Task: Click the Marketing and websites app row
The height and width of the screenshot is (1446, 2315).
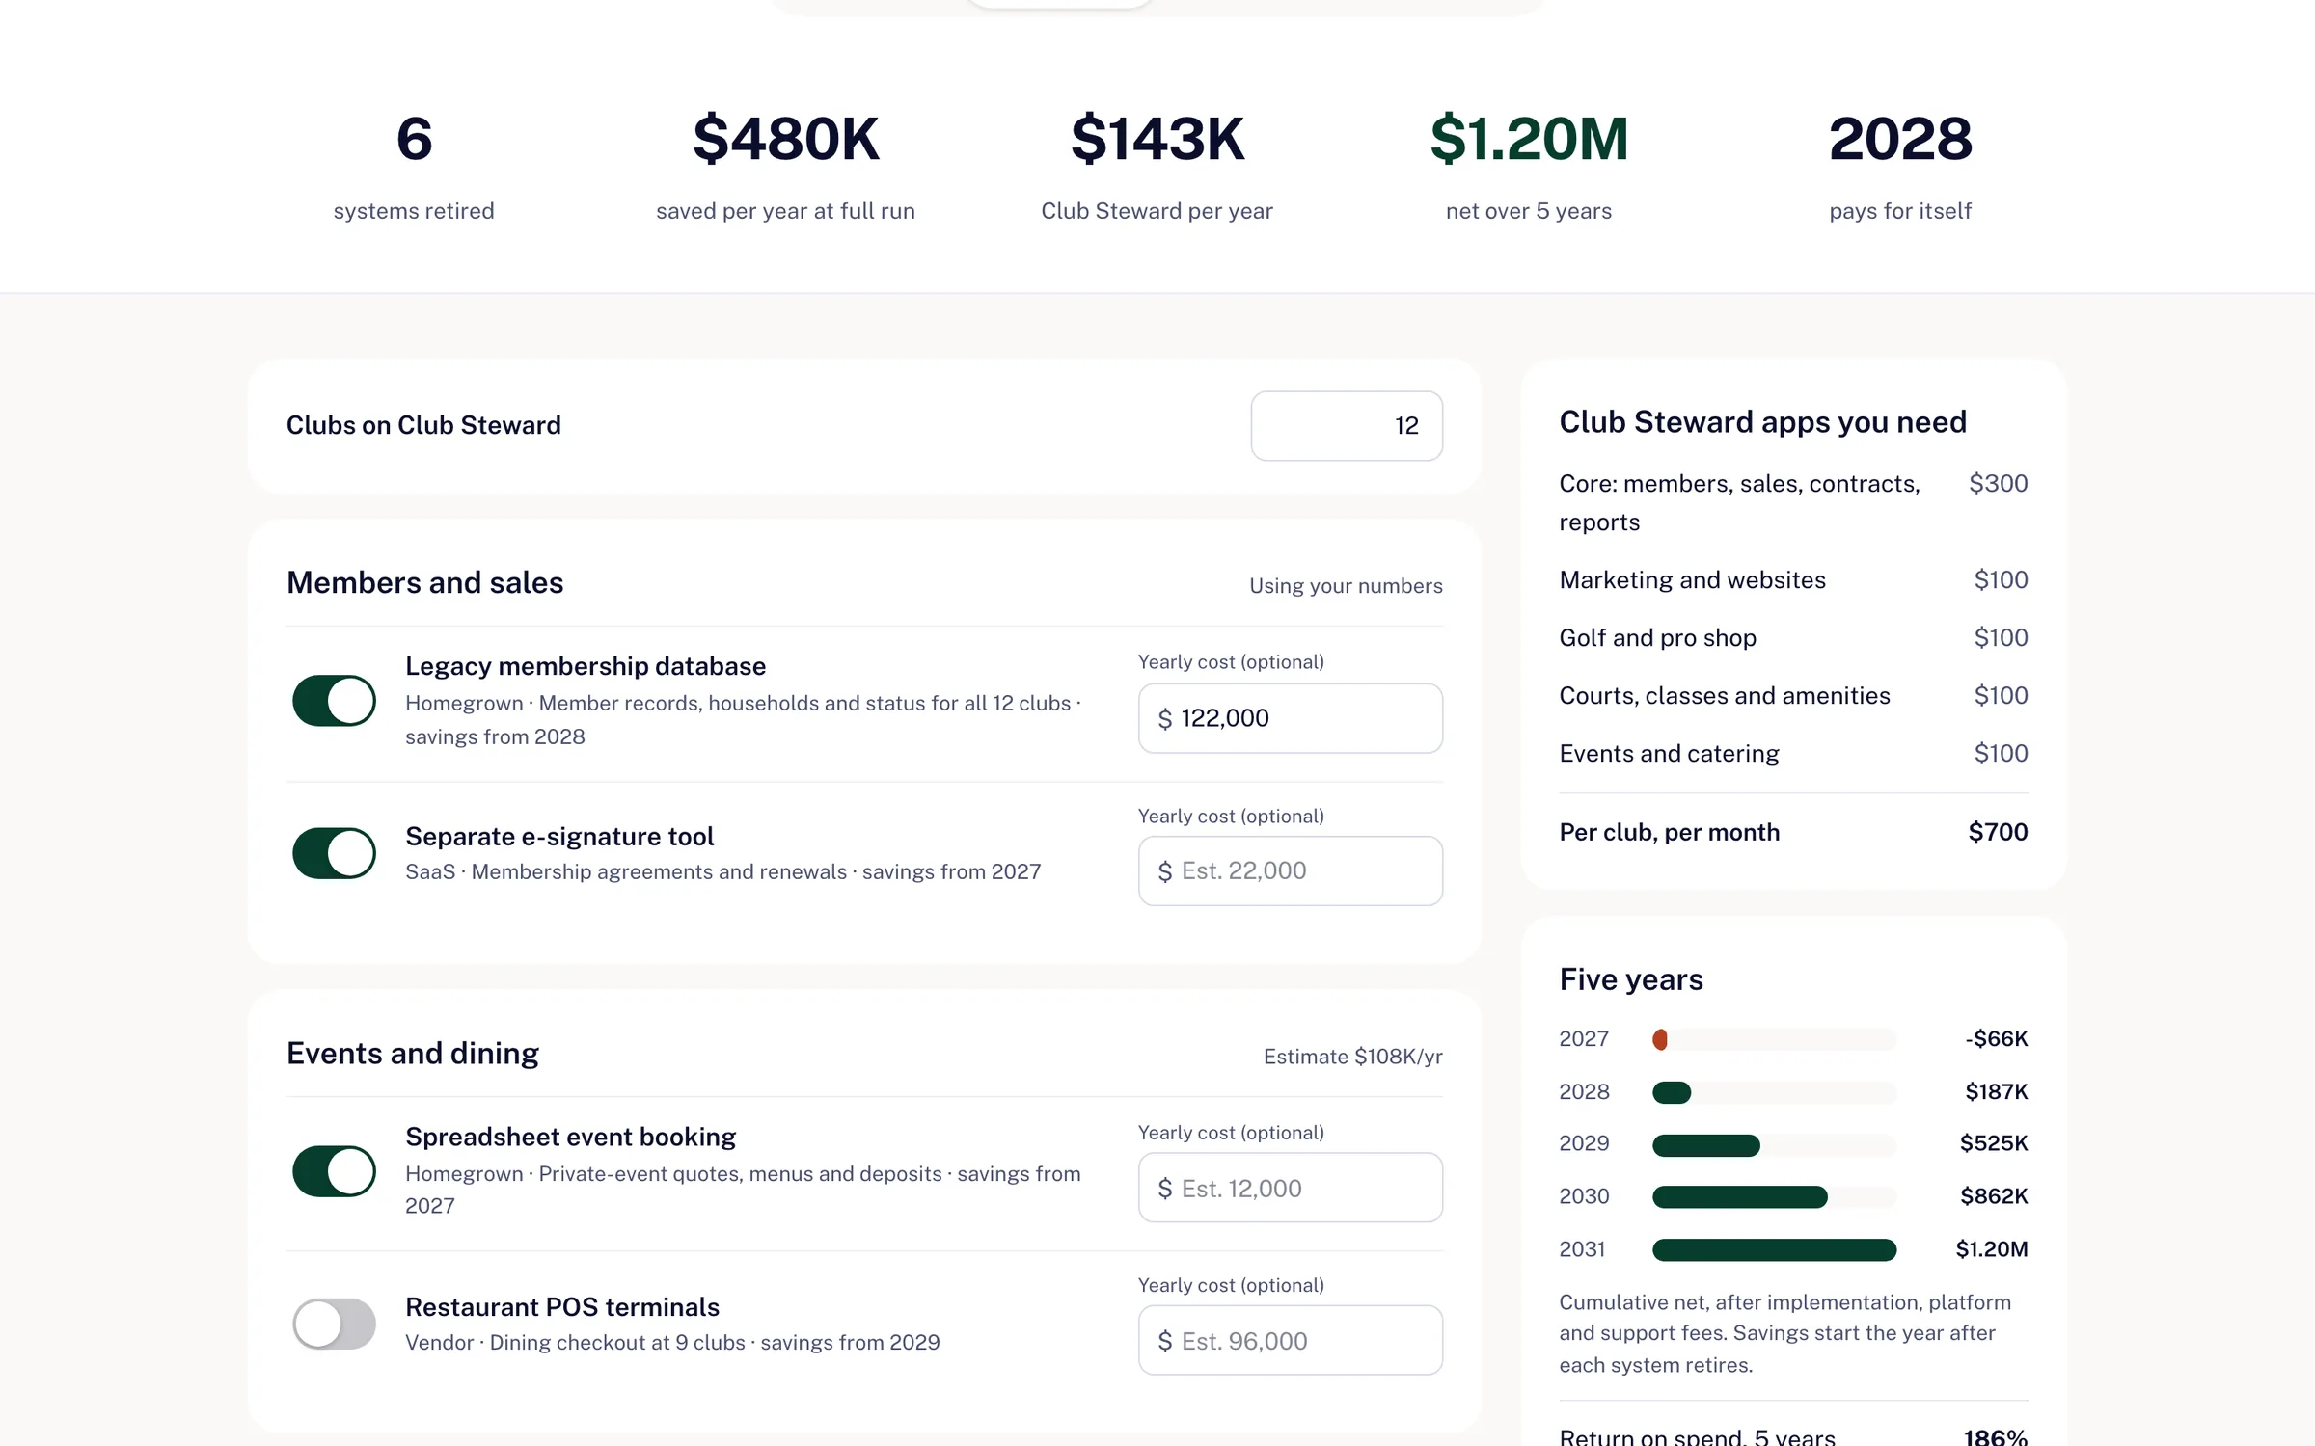Action: coord(1793,580)
